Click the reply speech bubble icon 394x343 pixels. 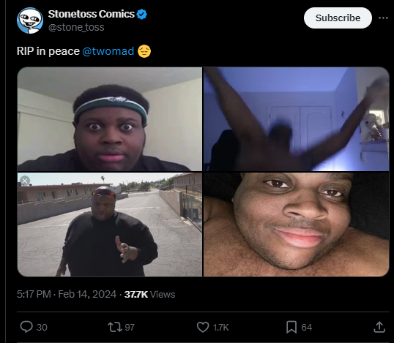[x=26, y=327]
